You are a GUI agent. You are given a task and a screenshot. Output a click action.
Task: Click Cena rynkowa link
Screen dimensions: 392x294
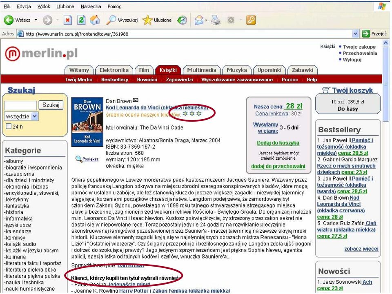tap(272, 114)
